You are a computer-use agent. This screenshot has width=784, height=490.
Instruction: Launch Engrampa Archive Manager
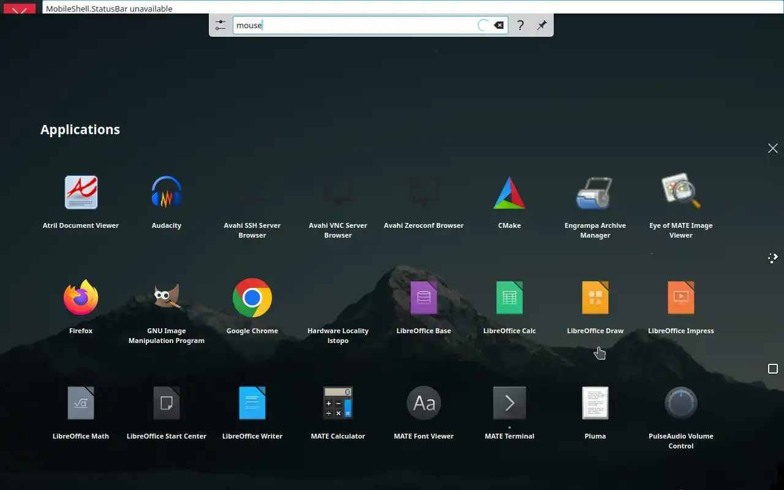(x=595, y=207)
